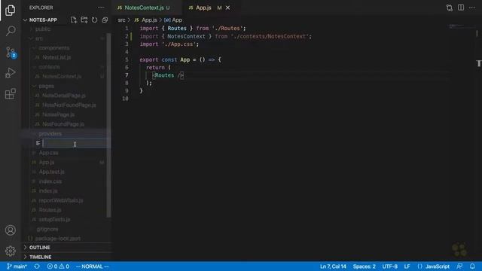Open NoteDetailPage.js file

(64, 96)
